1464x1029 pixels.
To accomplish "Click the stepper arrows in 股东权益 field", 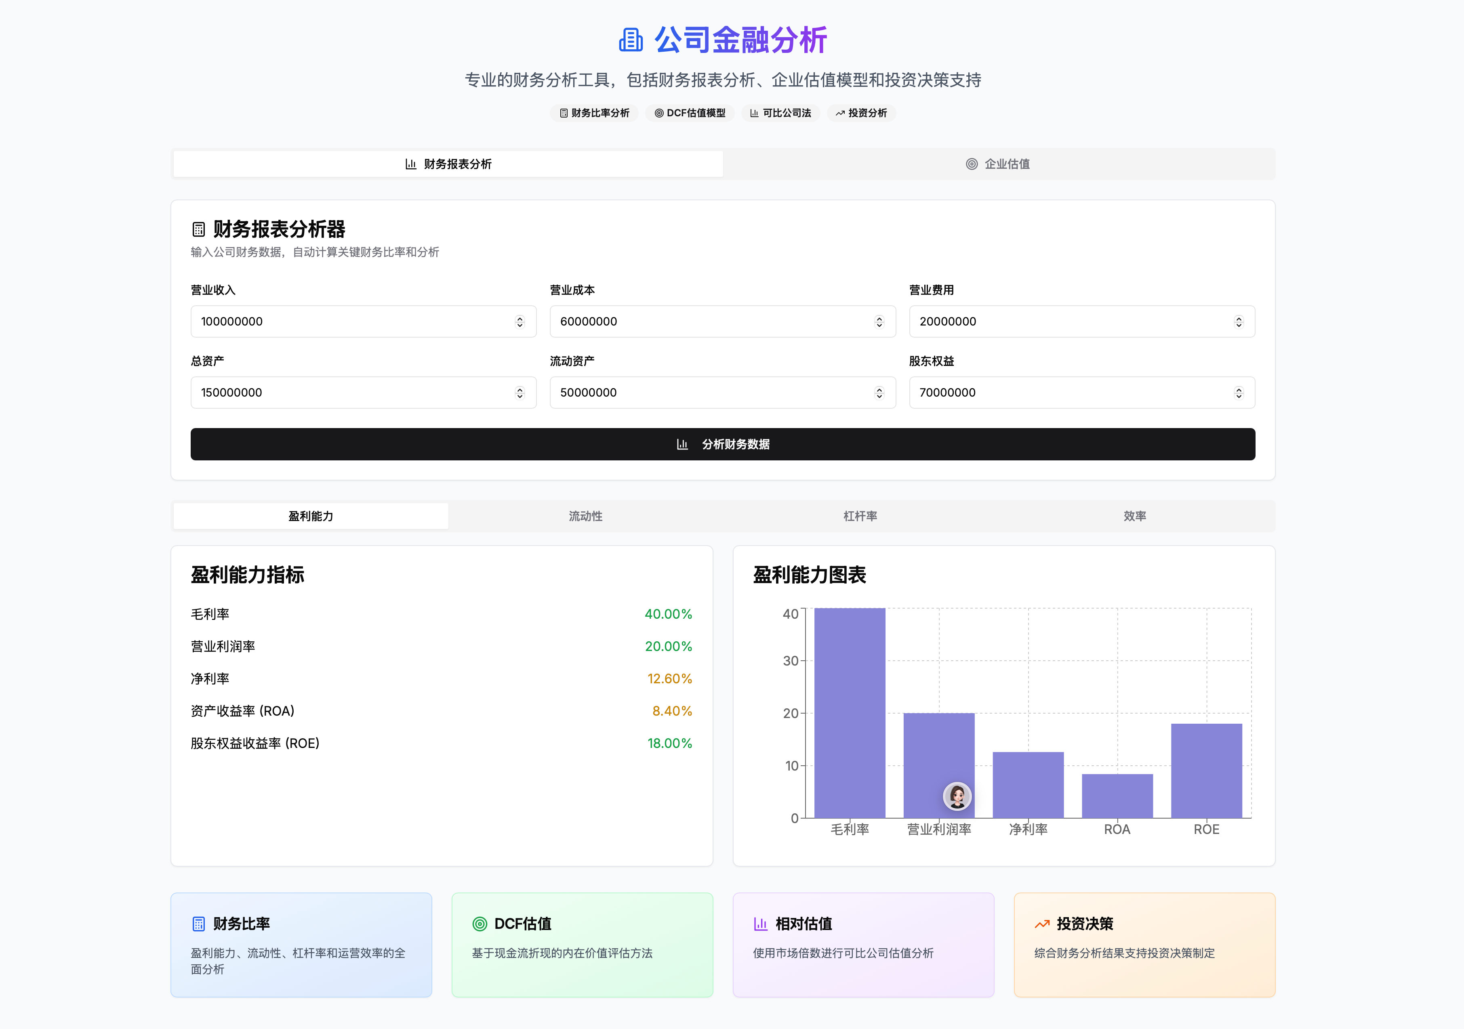I will pyautogui.click(x=1238, y=393).
